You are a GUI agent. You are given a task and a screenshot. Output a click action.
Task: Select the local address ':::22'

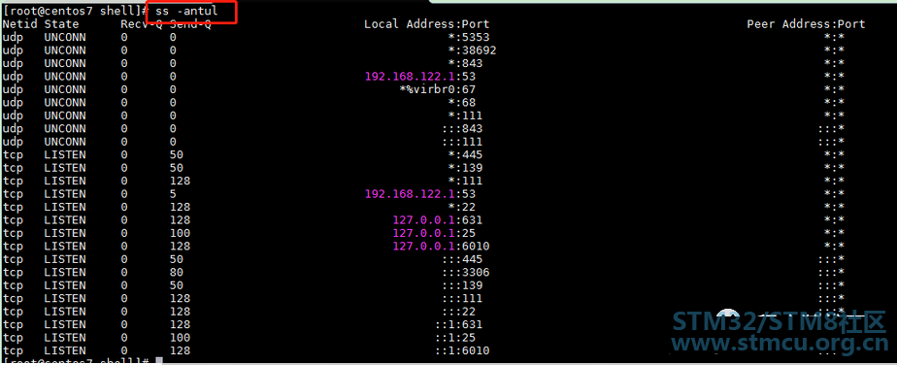coord(458,312)
